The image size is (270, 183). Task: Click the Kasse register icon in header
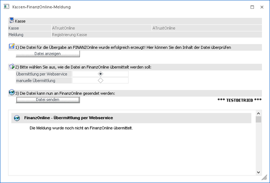(x=11, y=20)
